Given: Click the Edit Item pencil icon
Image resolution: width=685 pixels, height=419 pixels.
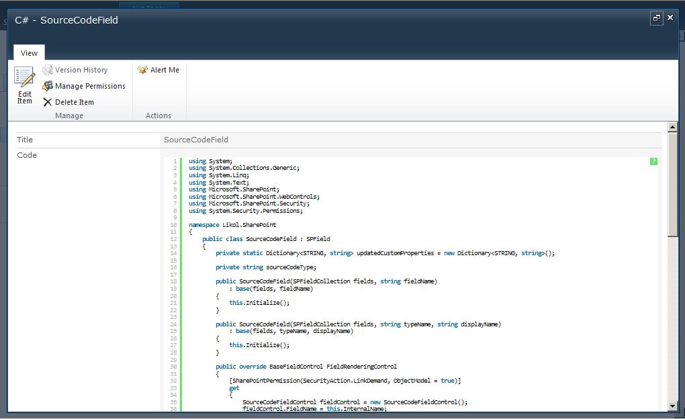Looking at the screenshot, I should coord(24,77).
